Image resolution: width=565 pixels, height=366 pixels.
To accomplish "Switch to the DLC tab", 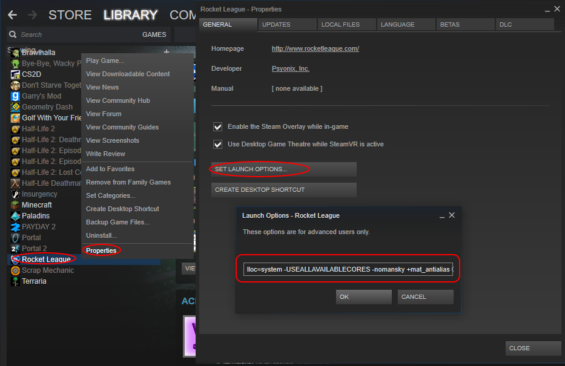I will click(524, 24).
